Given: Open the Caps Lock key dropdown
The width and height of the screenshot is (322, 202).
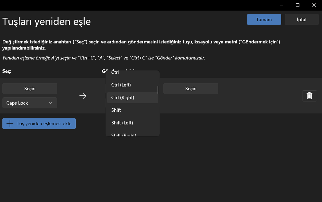Looking at the screenshot, I should 30,103.
